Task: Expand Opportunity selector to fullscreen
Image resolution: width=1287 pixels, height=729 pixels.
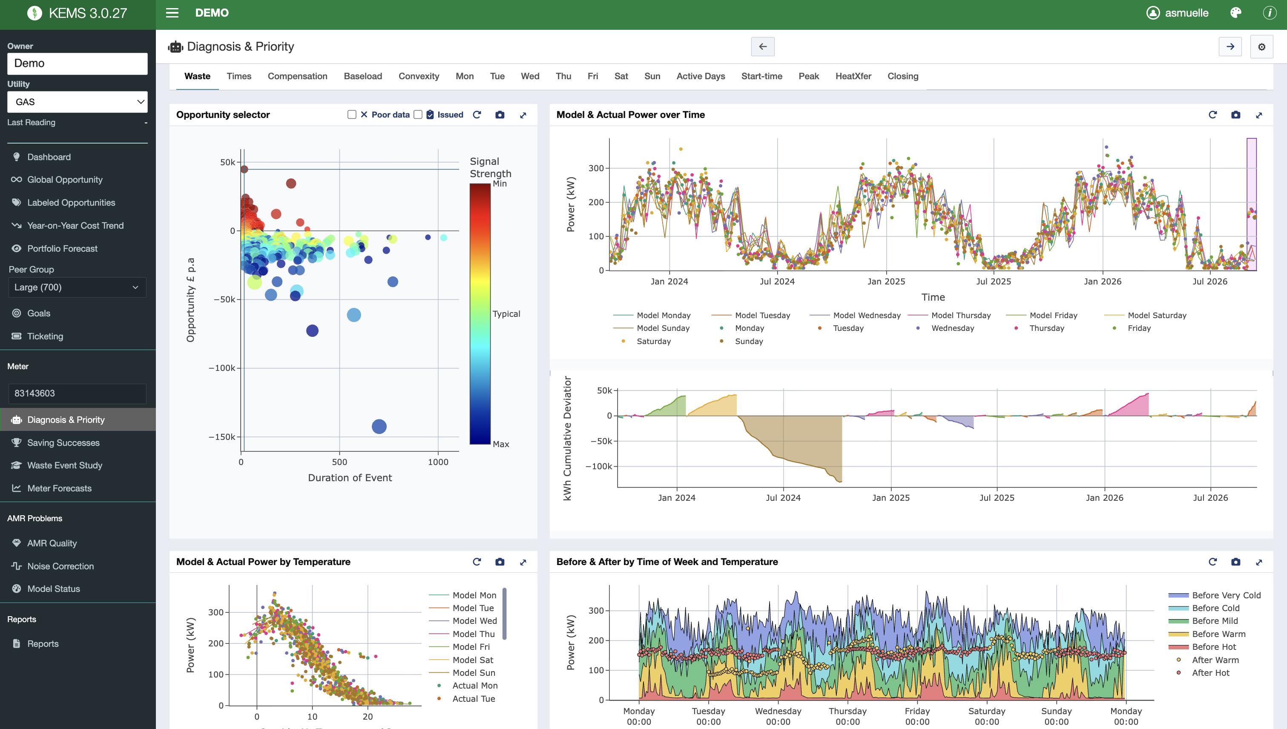Action: coord(523,115)
